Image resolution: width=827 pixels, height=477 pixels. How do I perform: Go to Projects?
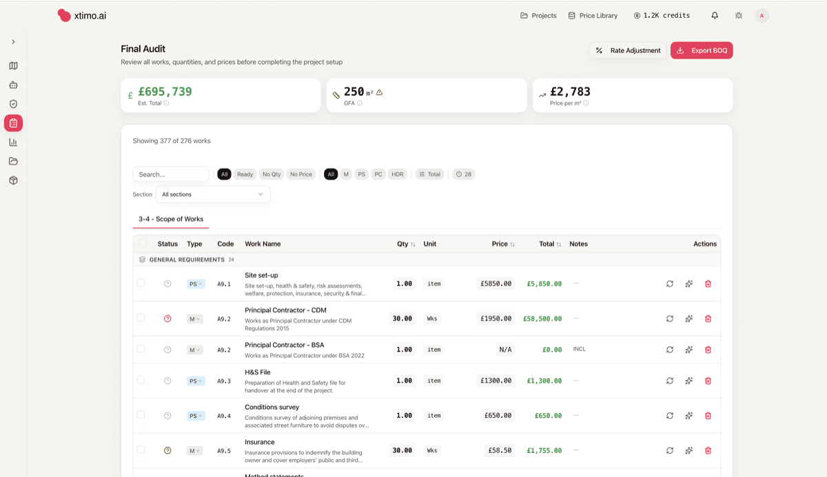tap(538, 15)
